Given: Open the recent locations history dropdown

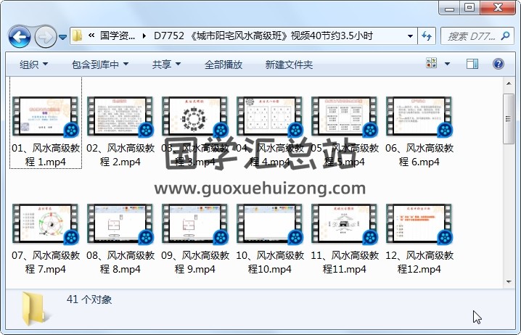Looking at the screenshot, I should tap(63, 36).
